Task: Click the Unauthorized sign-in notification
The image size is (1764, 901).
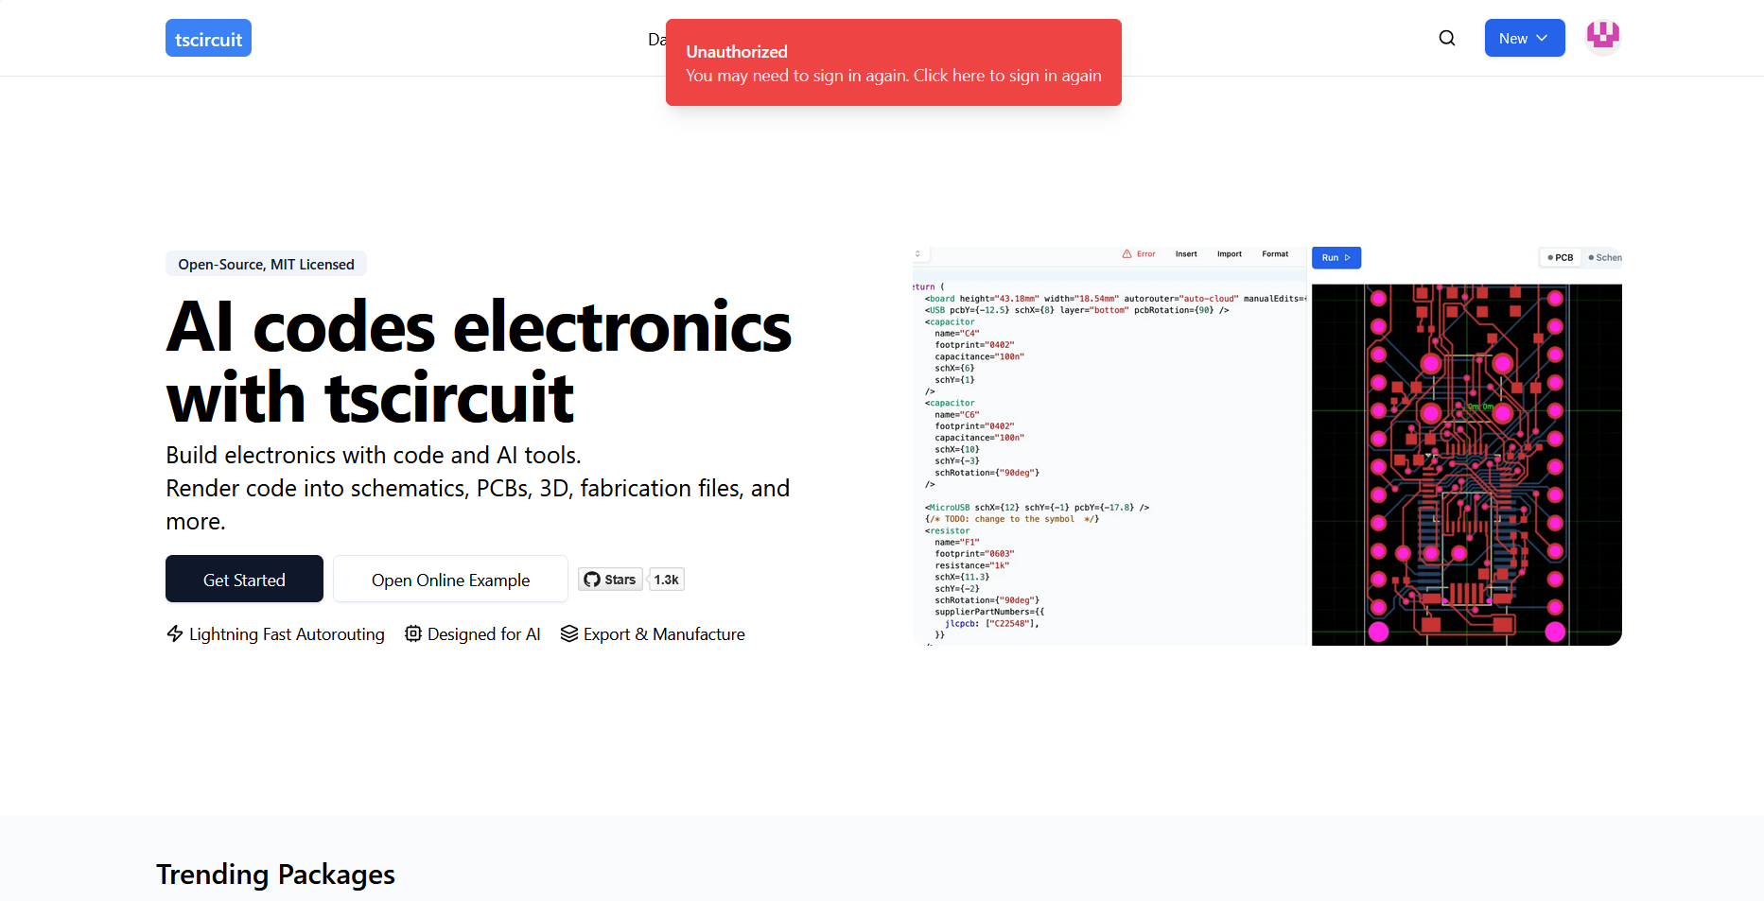Action: pyautogui.click(x=894, y=62)
